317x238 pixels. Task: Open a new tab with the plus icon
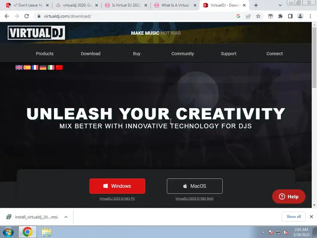pos(256,5)
